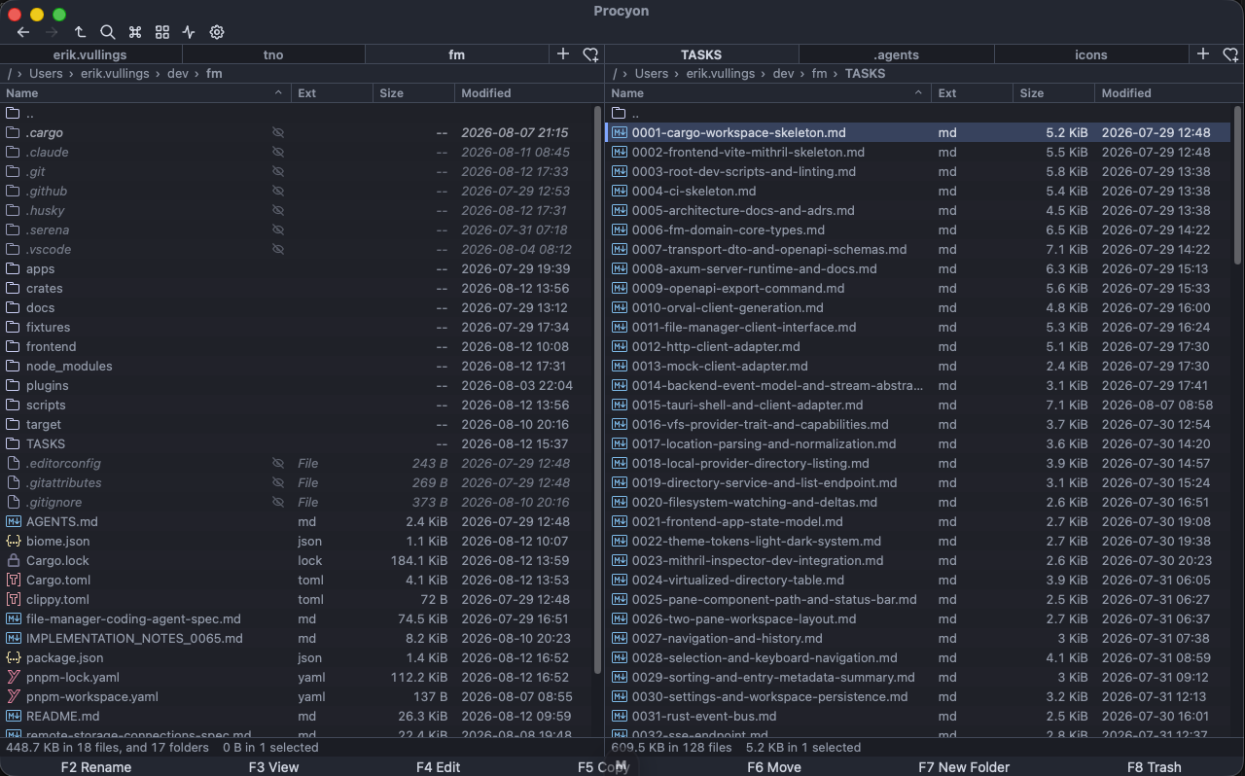The image size is (1245, 776).
Task: Select file-manager-coding-agent-spec.md
Action: (x=297, y=618)
